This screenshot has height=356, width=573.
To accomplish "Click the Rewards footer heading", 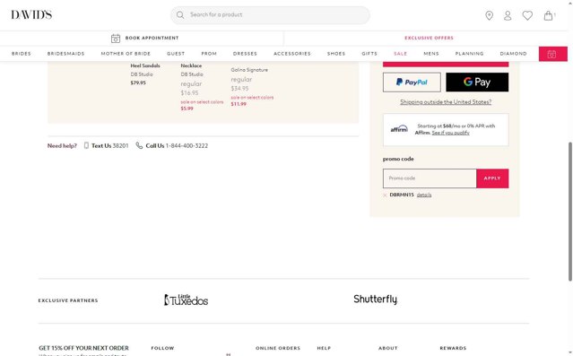I will pos(453,348).
